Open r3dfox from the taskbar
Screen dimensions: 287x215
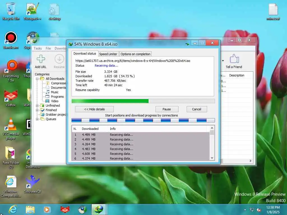coord(65,210)
